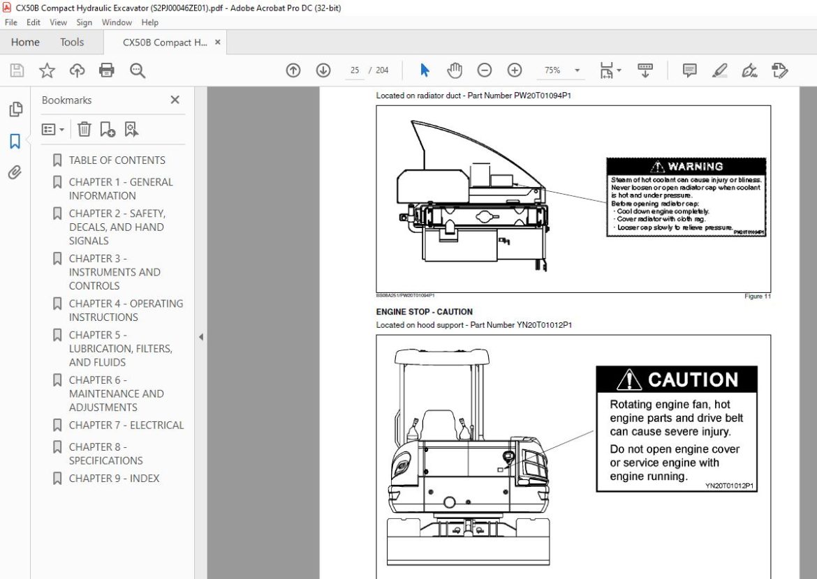
Task: Go to Chapter 9 Index bookmark
Action: 114,479
